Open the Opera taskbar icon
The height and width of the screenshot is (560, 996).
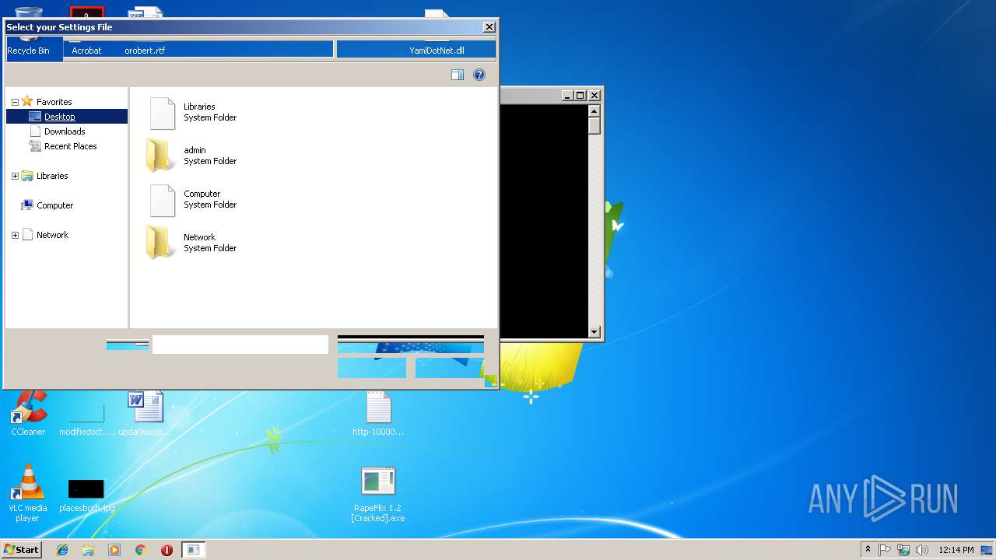click(x=167, y=550)
